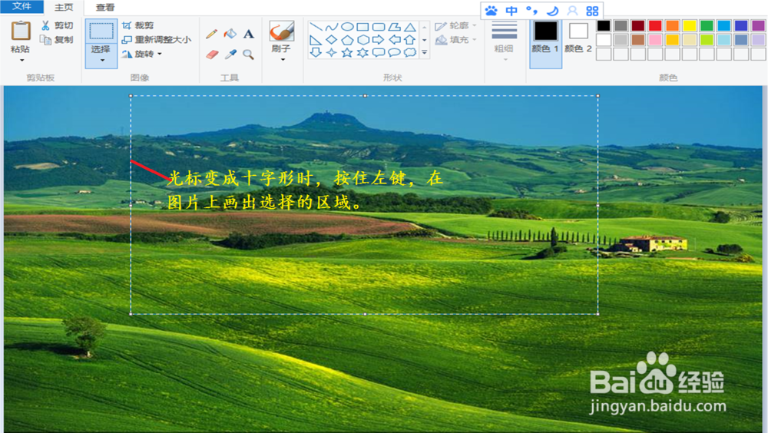
Task: Choose the Left arrow shape
Action: click(x=394, y=40)
